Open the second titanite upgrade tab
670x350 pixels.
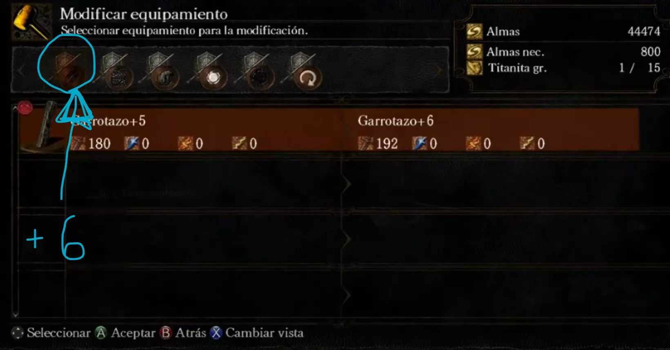click(x=116, y=70)
